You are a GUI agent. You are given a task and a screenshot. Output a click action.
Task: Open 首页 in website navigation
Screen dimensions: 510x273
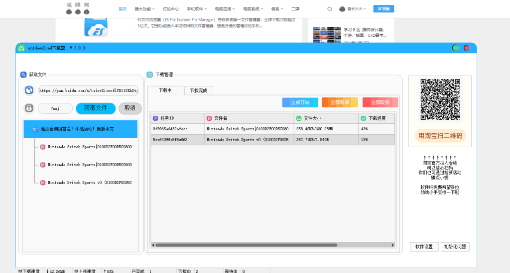123,9
